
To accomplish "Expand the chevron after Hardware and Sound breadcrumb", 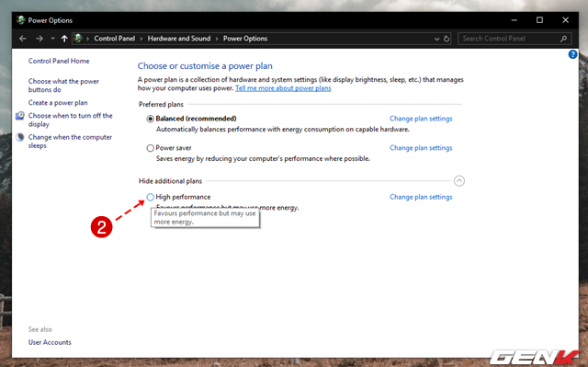I will (x=217, y=39).
